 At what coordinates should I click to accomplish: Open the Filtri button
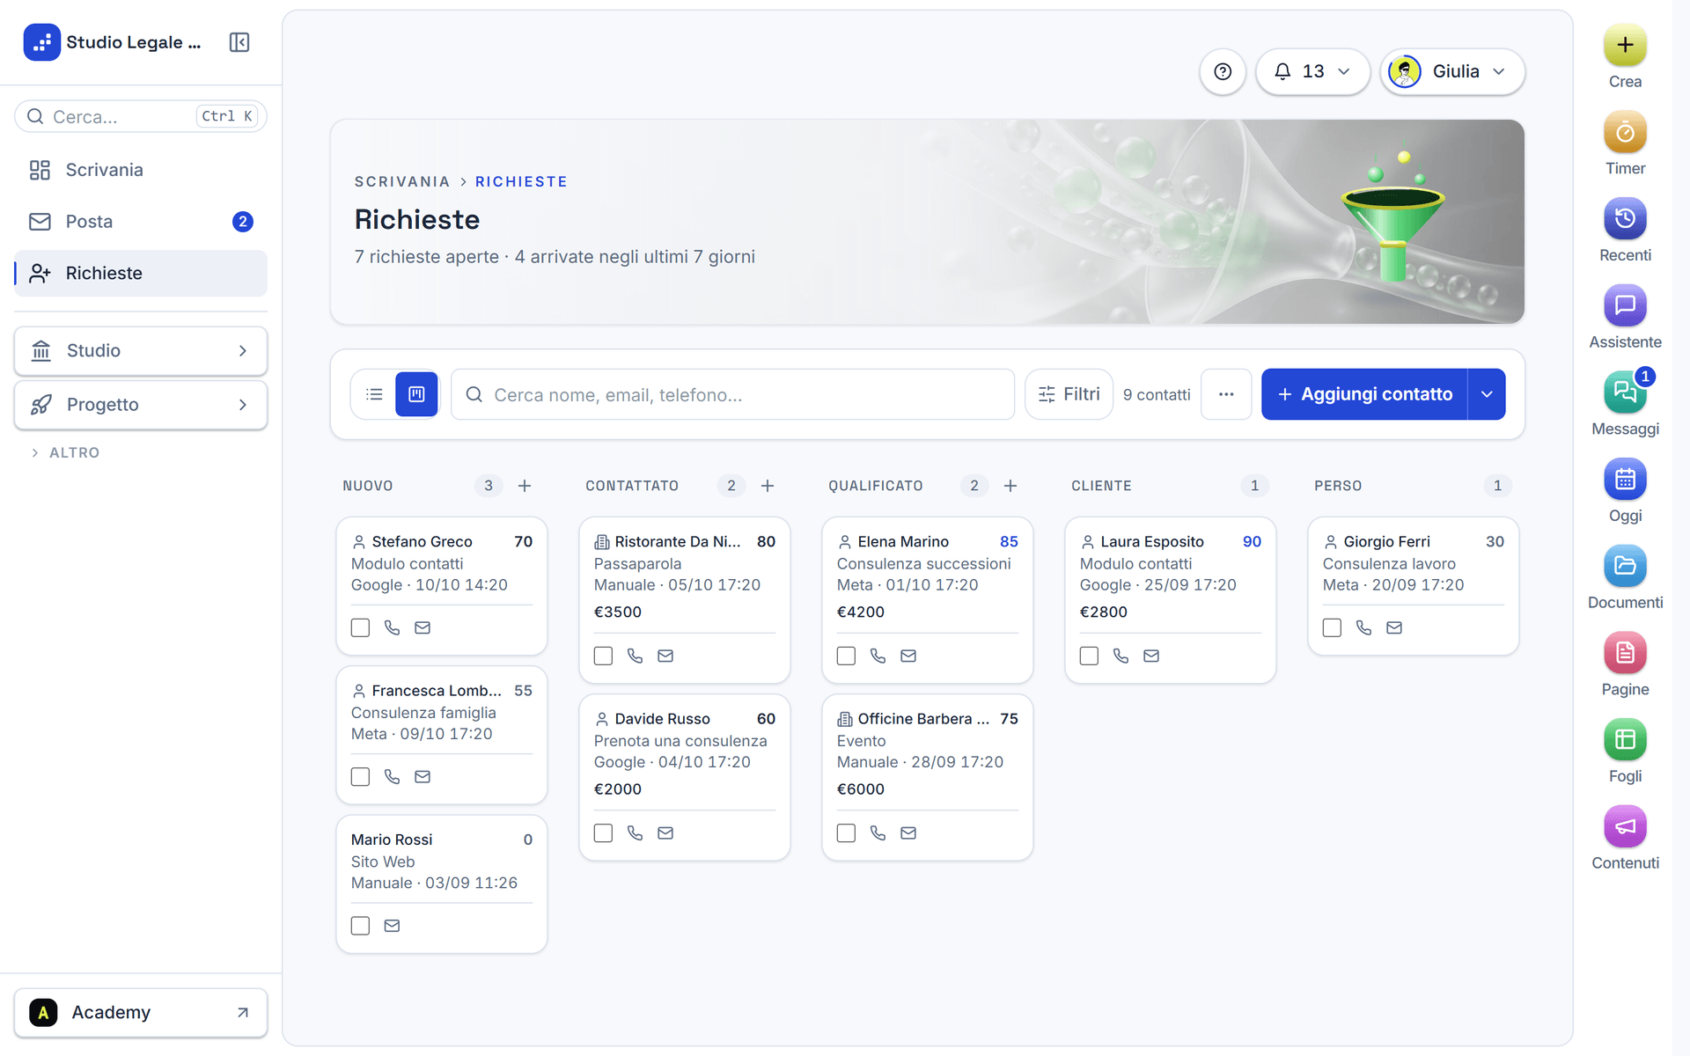1069,394
